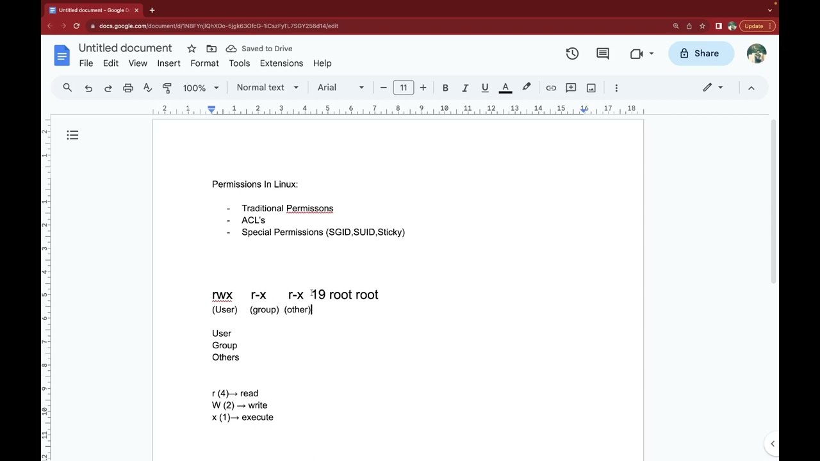Open the editing mode pencil dropdown
The width and height of the screenshot is (820, 461).
click(712, 88)
